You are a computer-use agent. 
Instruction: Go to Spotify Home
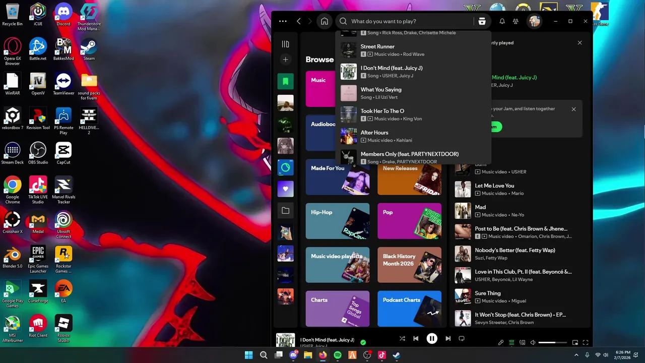[325, 21]
